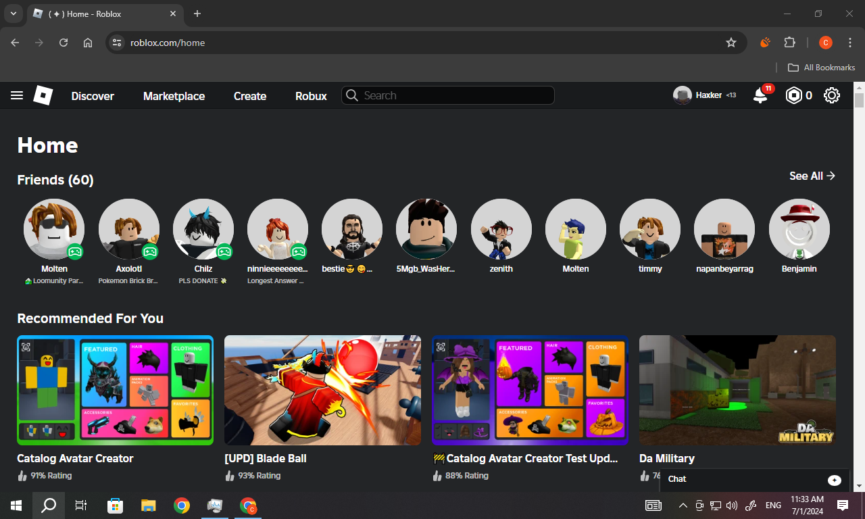Click the 'Longest Answer' status text
Viewport: 865px width, 519px height.
(277, 280)
